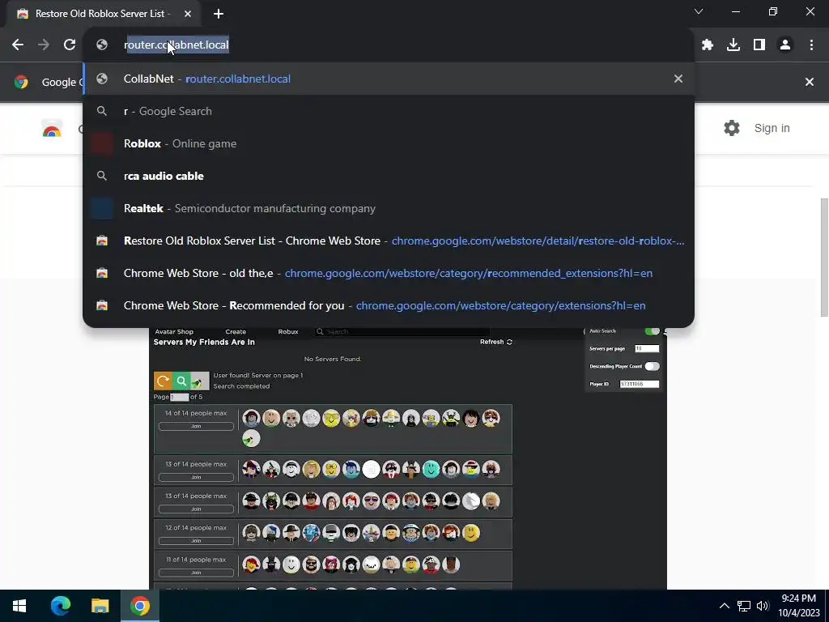
Task: Toggle the browser side panel icon
Action: 759,45
